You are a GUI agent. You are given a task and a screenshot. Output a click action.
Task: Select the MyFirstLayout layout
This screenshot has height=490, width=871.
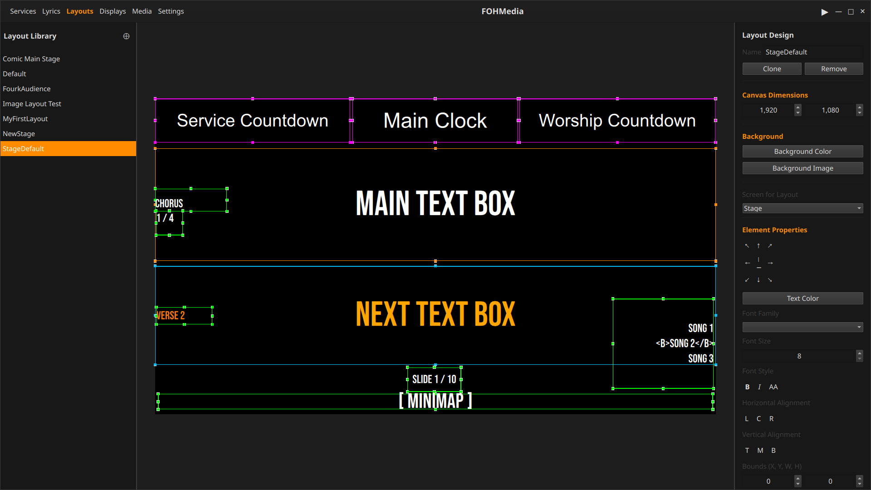pos(68,119)
